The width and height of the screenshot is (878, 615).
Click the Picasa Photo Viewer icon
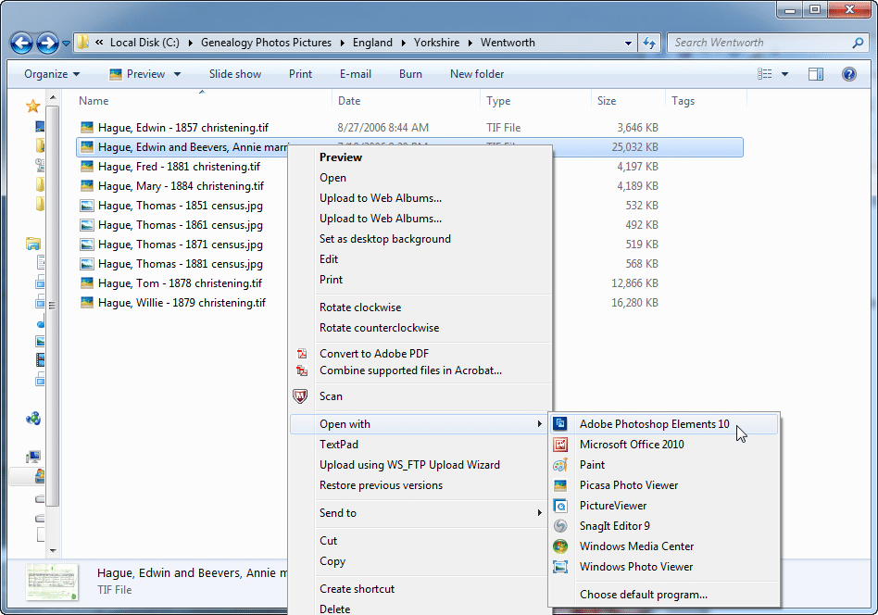(560, 485)
